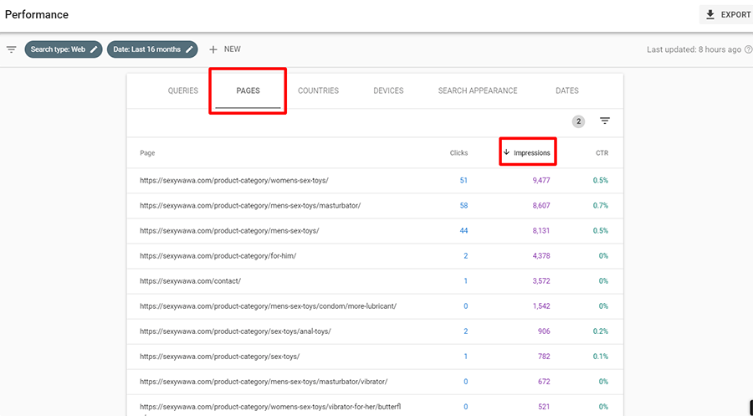Open the Search Appearance tab

478,90
